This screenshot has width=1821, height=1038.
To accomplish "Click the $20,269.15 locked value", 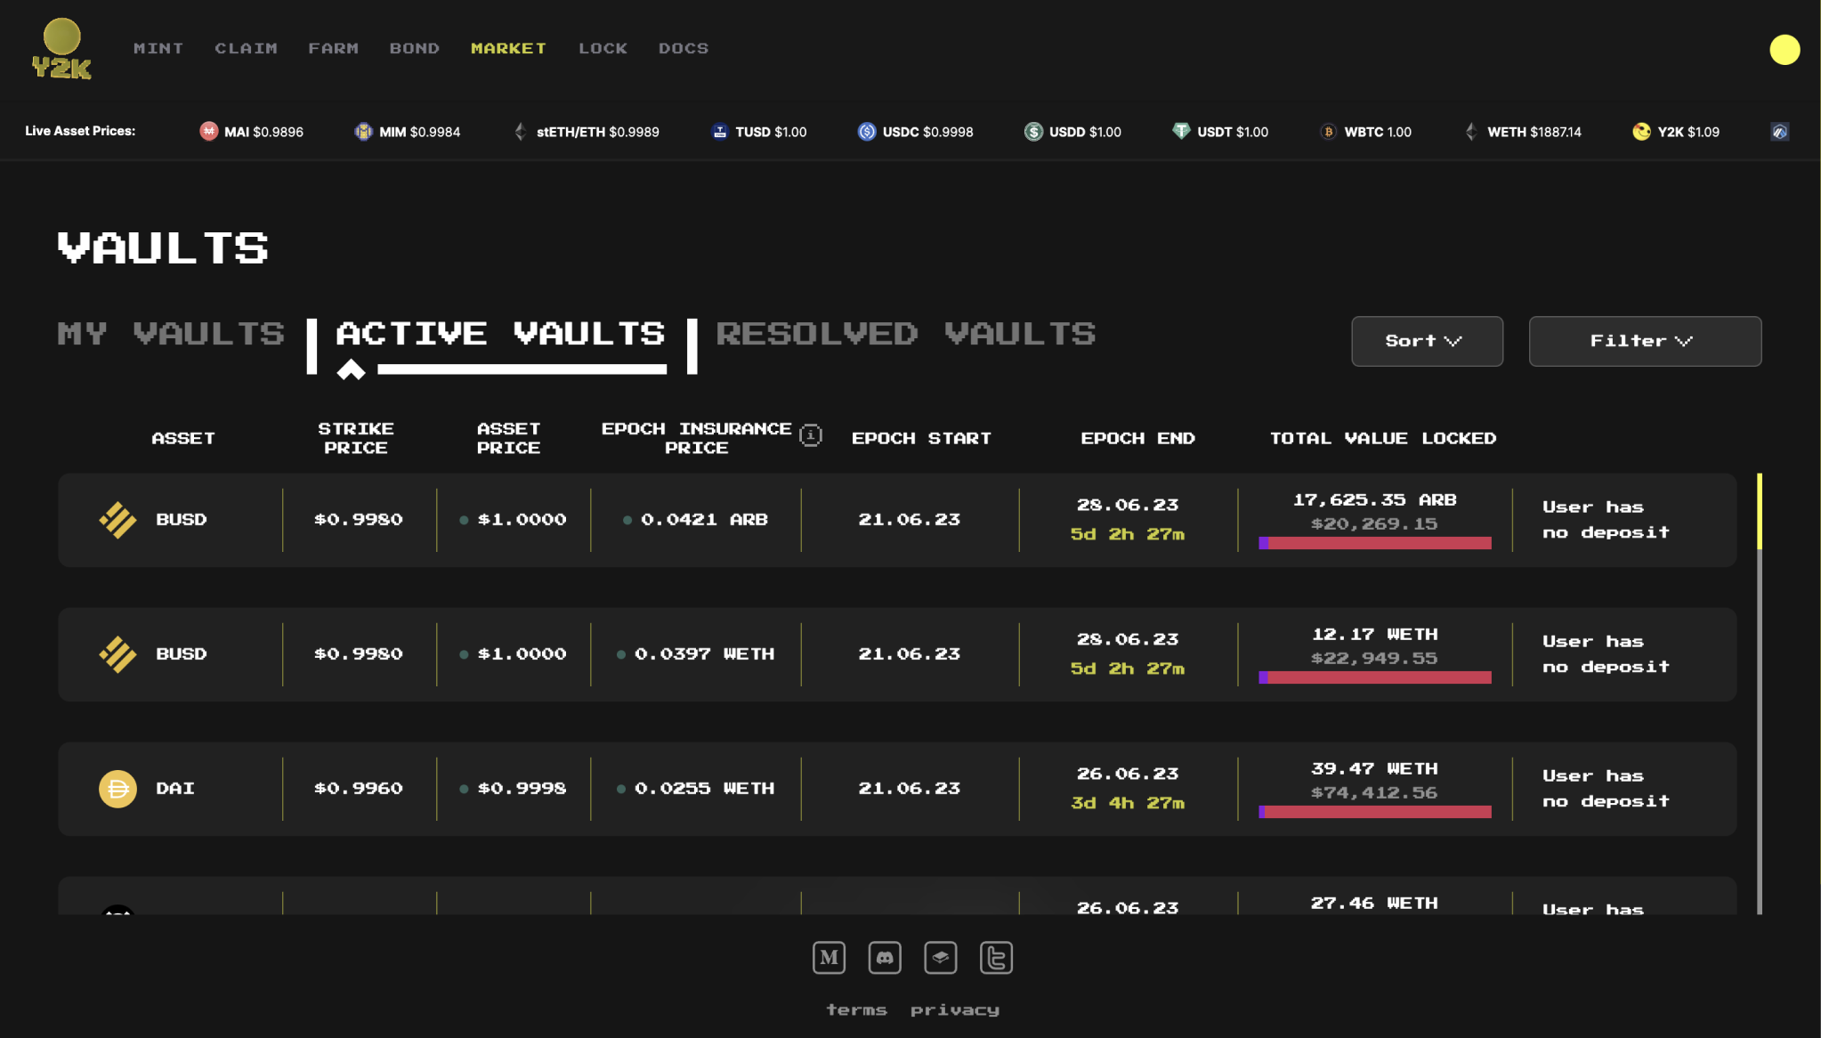I will pos(1373,523).
